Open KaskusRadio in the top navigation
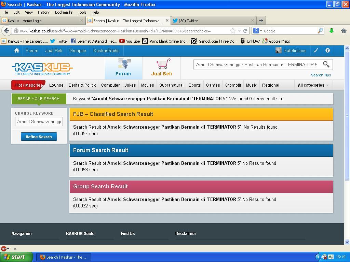 [107, 50]
